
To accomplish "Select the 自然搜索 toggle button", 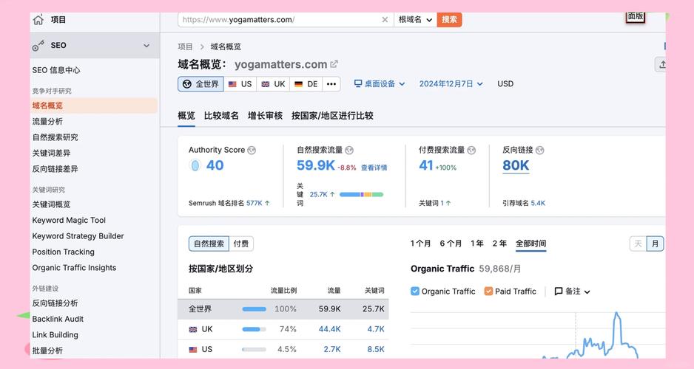I will [x=209, y=244].
